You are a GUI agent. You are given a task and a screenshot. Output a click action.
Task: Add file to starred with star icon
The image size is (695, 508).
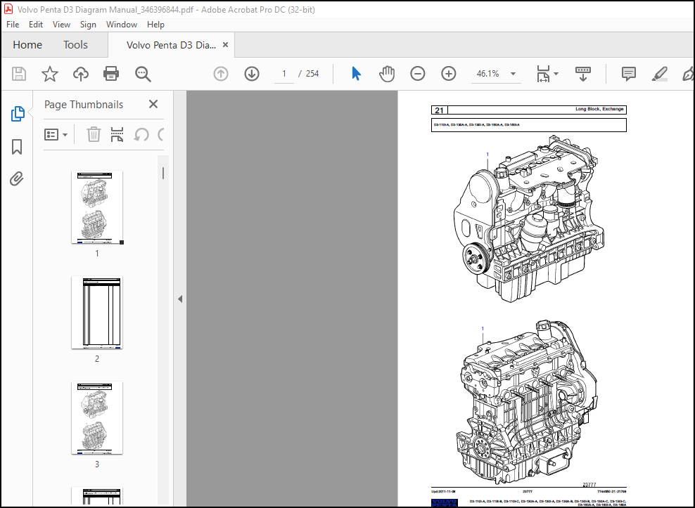[50, 74]
